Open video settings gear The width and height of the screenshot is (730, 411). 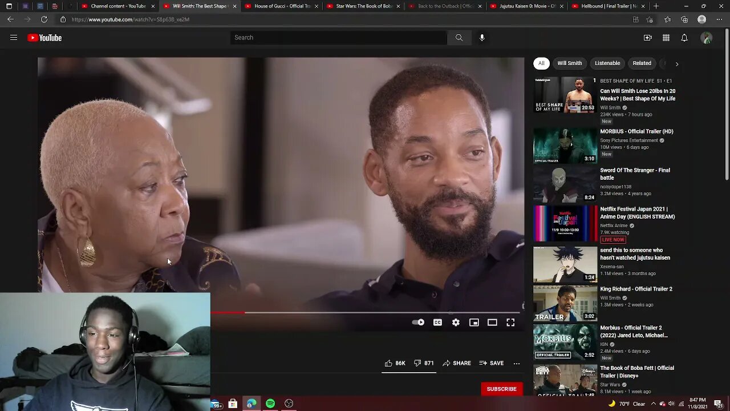(456, 323)
